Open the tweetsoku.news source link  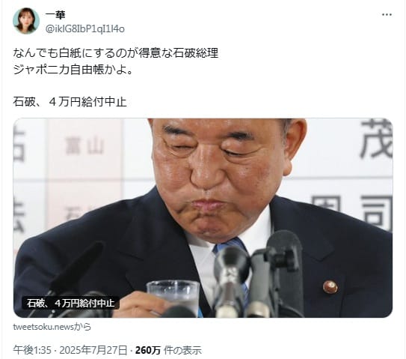(x=52, y=327)
